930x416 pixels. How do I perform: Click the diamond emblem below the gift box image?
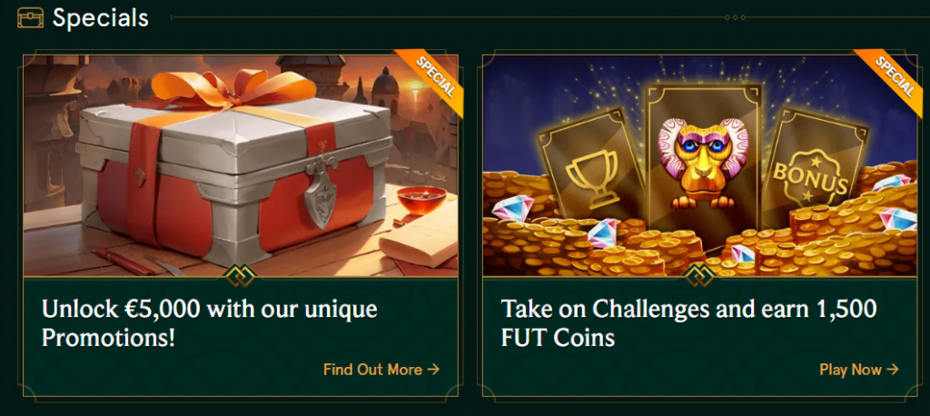(241, 276)
